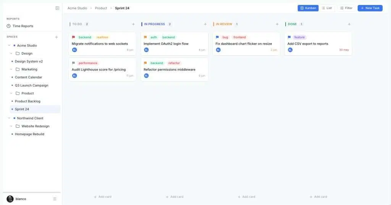Click the Marketing folder icon
This screenshot has height=205, width=391.
18,69
